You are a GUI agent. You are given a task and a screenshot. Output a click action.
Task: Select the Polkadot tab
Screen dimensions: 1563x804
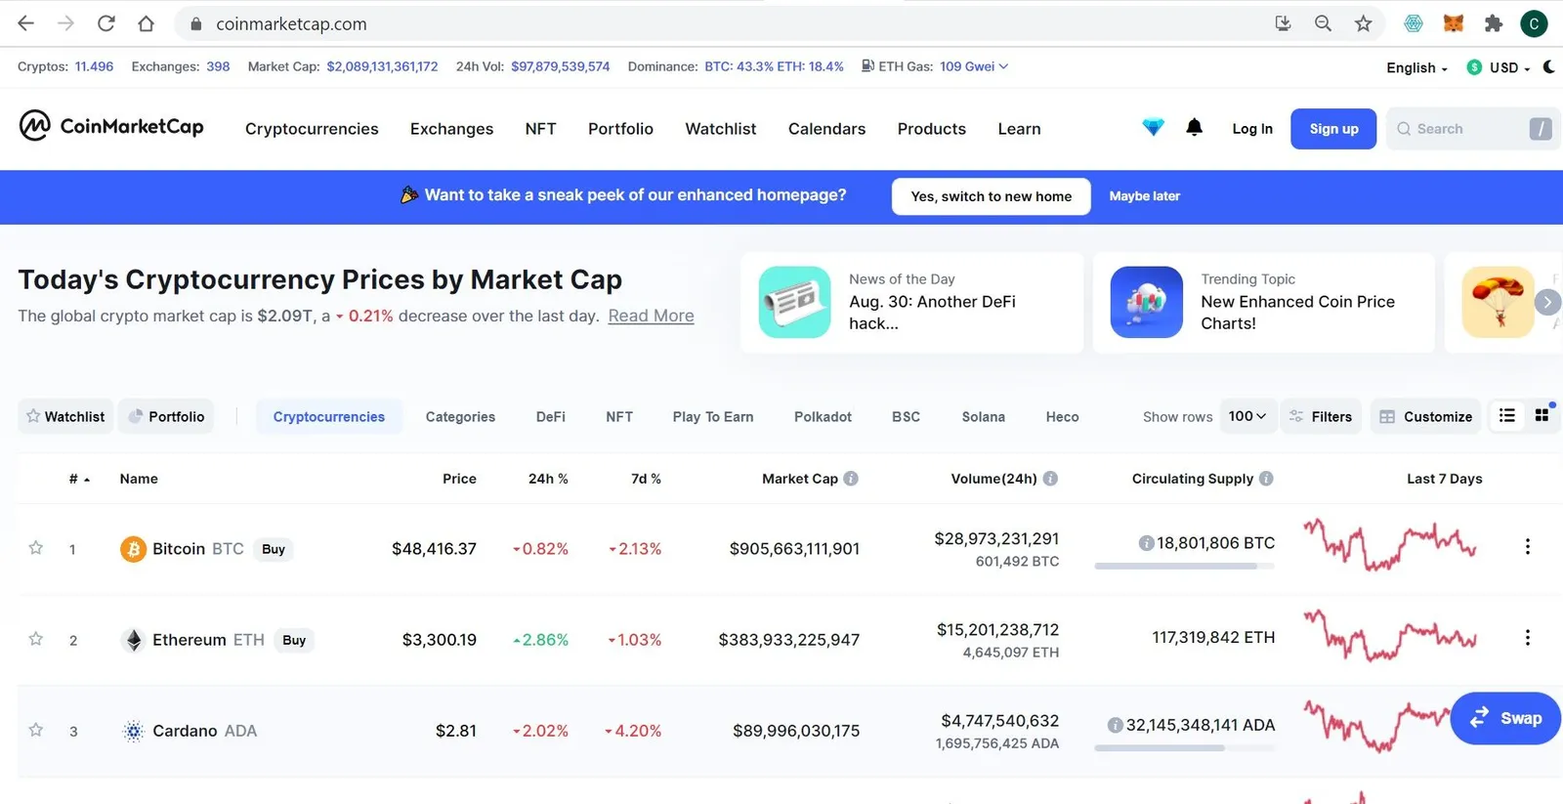tap(823, 417)
